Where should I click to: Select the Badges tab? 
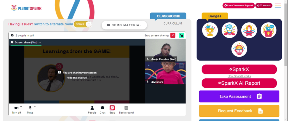215,16
